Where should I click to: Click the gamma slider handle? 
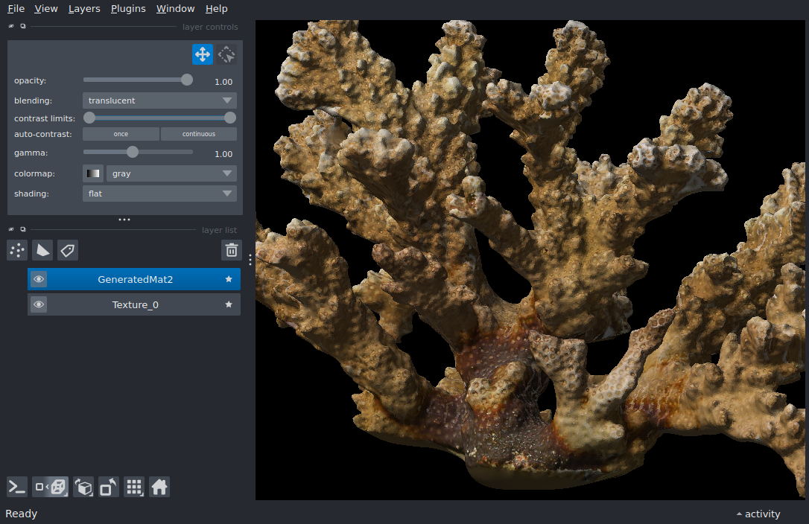[x=133, y=152]
